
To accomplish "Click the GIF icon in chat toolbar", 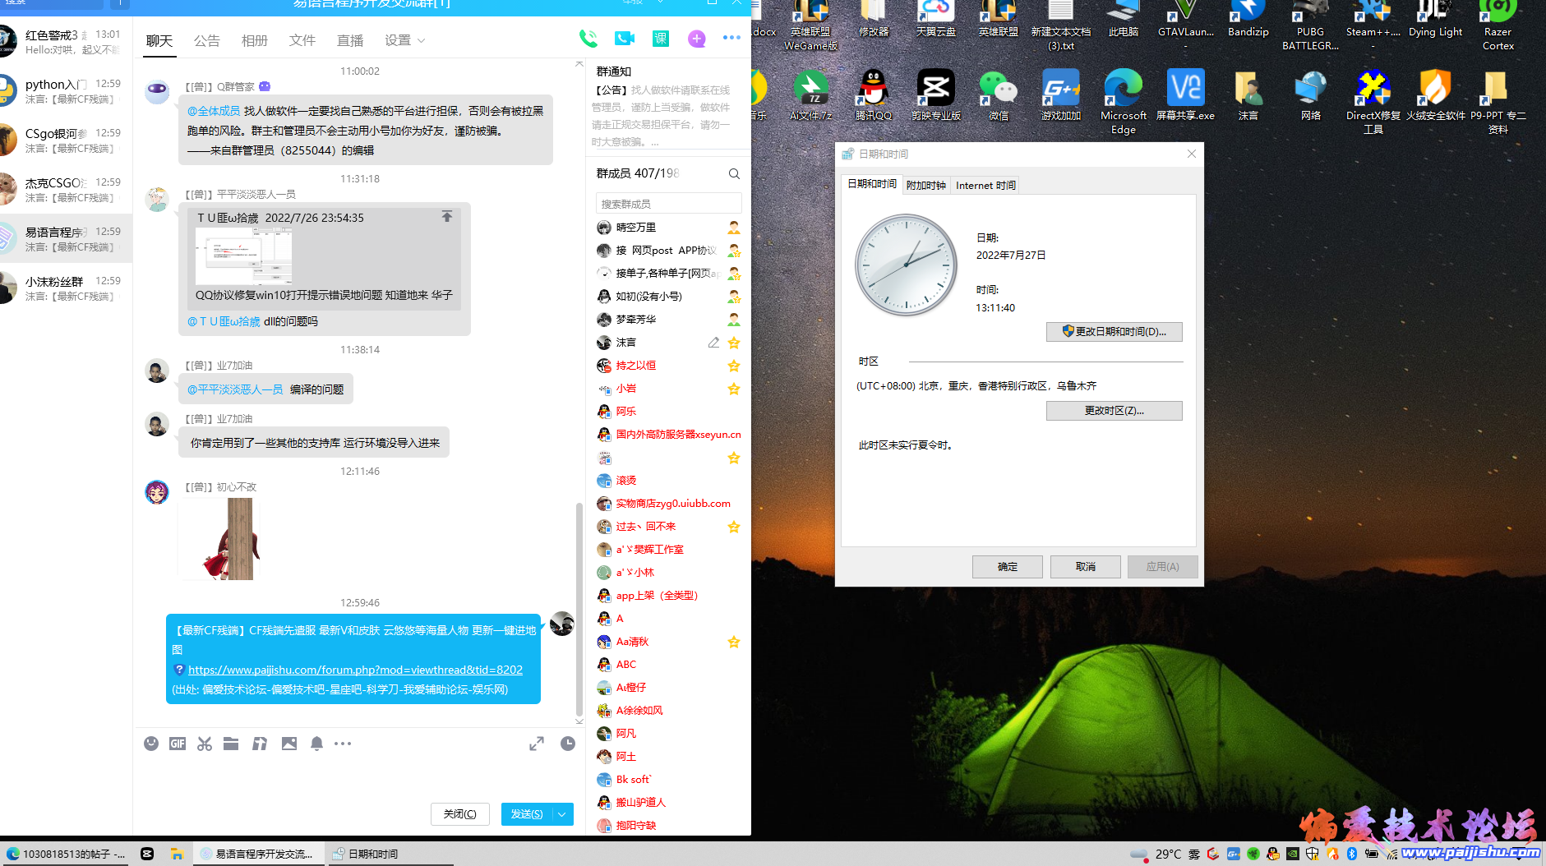I will [x=178, y=744].
